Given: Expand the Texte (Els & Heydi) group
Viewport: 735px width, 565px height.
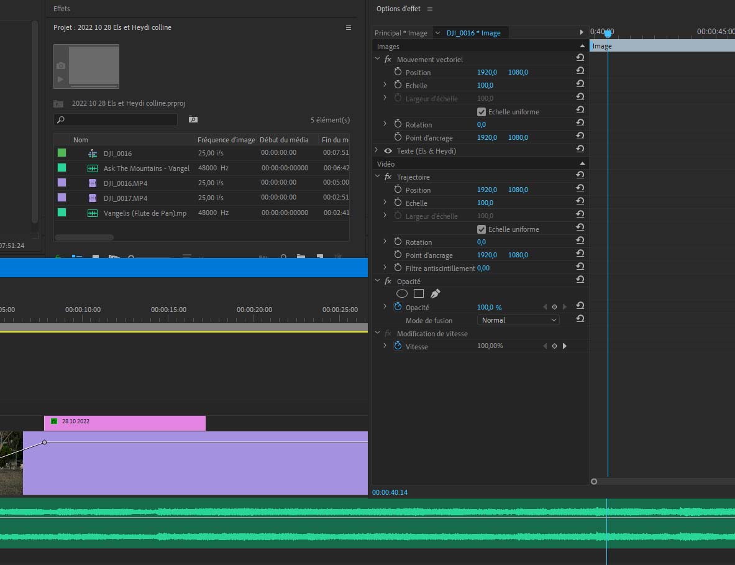Looking at the screenshot, I should (377, 150).
